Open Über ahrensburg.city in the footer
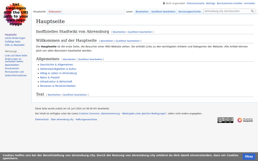This screenshot has height=161, width=258. [x=62, y=119]
